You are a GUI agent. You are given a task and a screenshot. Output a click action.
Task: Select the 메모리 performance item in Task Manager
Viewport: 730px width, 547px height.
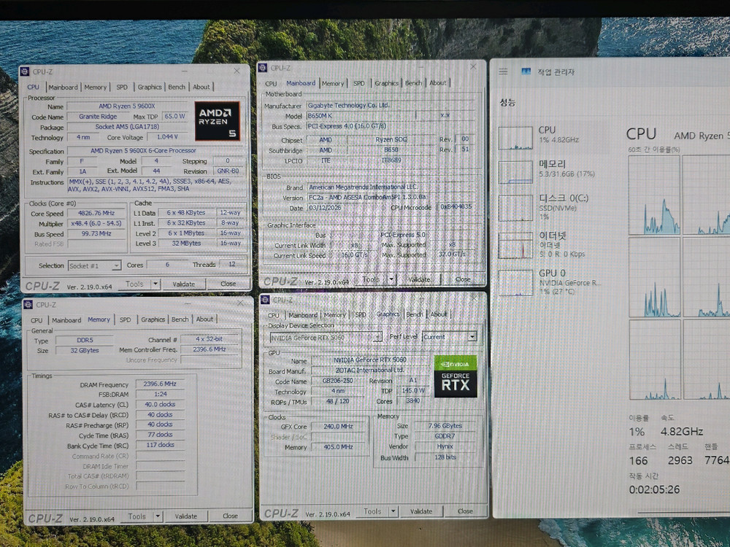pyautogui.click(x=553, y=171)
